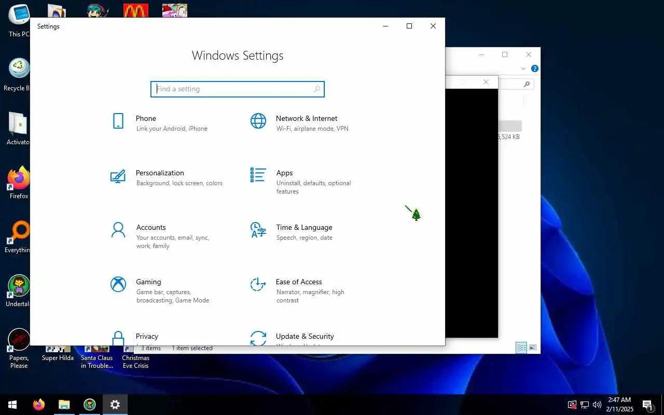Click the Find a setting search field
The width and height of the screenshot is (664, 415).
pyautogui.click(x=238, y=89)
